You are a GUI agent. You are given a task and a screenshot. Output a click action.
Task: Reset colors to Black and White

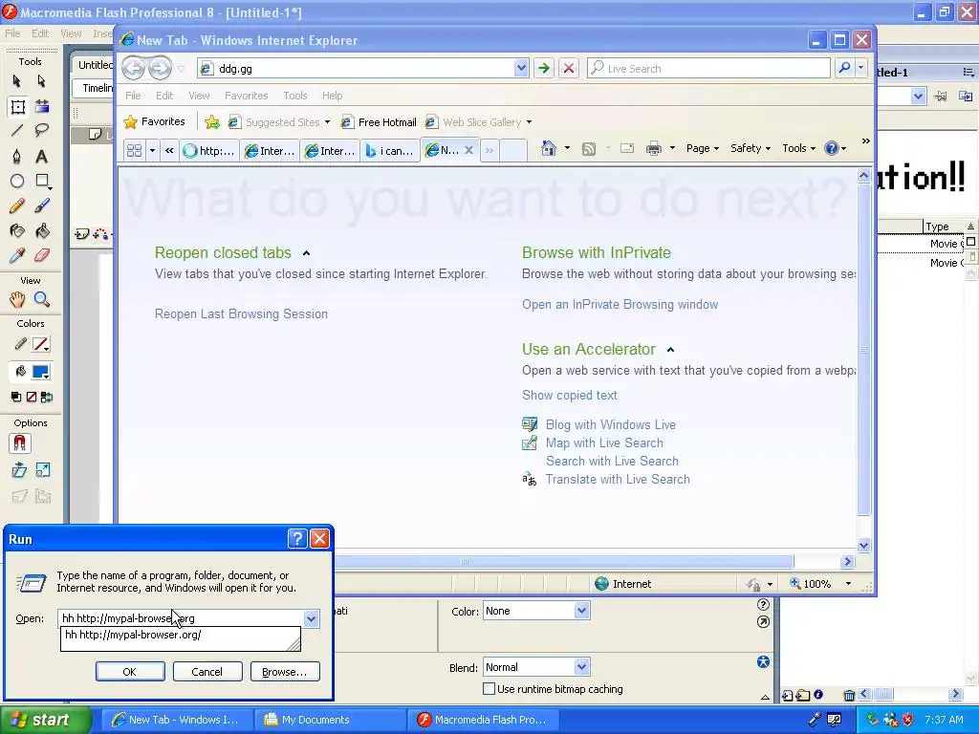click(16, 397)
